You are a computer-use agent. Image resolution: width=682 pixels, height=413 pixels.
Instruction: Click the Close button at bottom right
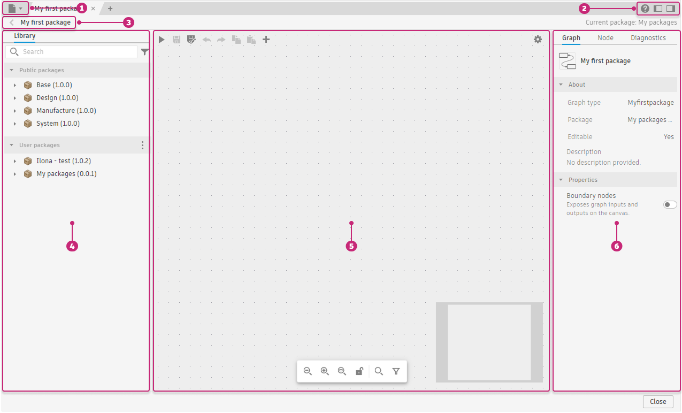tap(658, 402)
